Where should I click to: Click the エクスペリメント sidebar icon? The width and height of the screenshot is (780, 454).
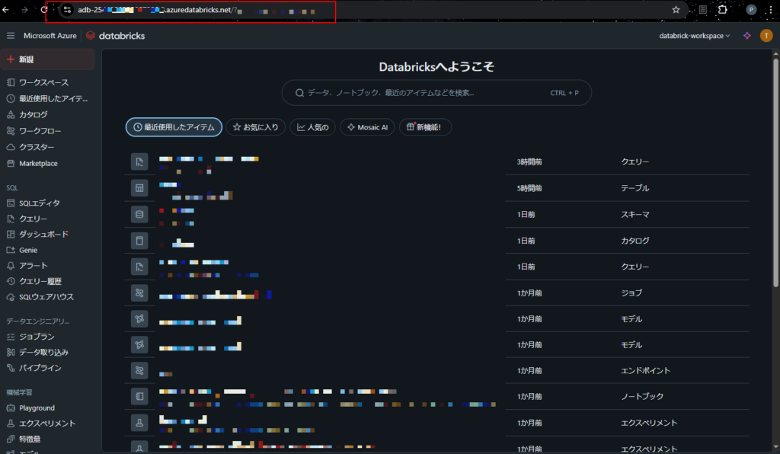(x=11, y=424)
